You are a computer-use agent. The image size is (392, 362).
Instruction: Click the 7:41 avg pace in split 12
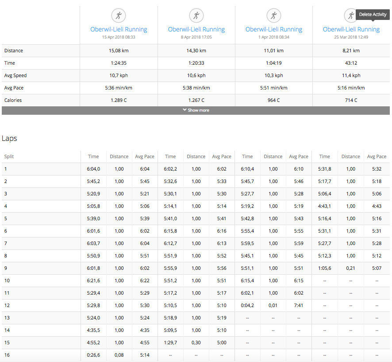pos(299,305)
